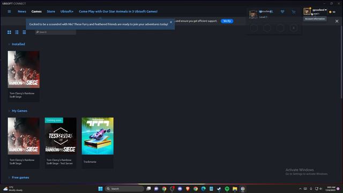Viewport: 343px width, 193px height.
Task: Open the Trackmania game cover
Action: pyautogui.click(x=98, y=136)
